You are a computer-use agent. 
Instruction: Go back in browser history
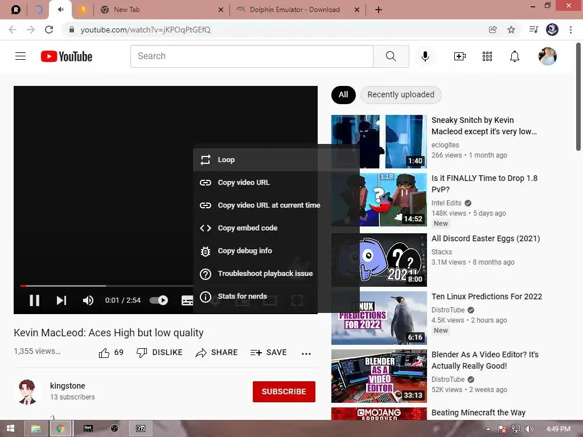click(x=13, y=30)
